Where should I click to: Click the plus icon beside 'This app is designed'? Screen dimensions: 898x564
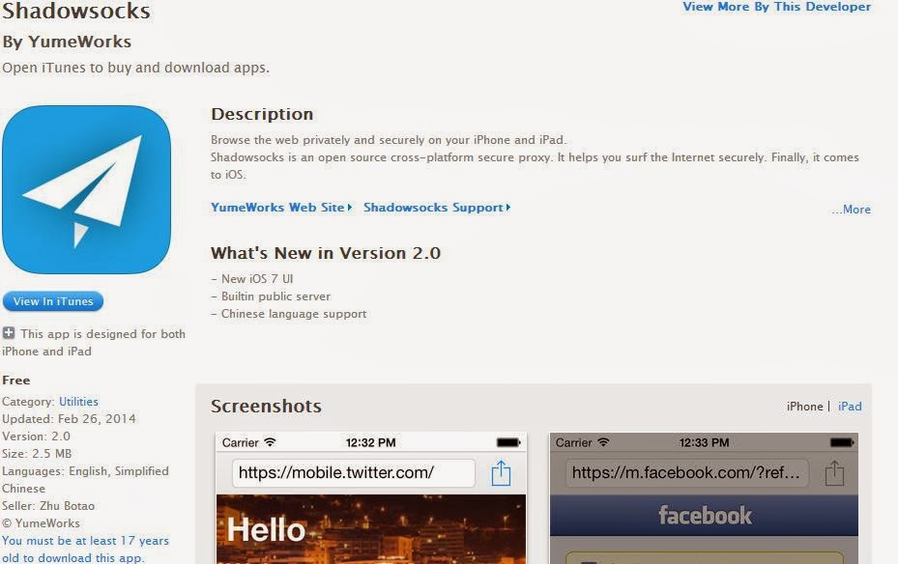coord(9,333)
